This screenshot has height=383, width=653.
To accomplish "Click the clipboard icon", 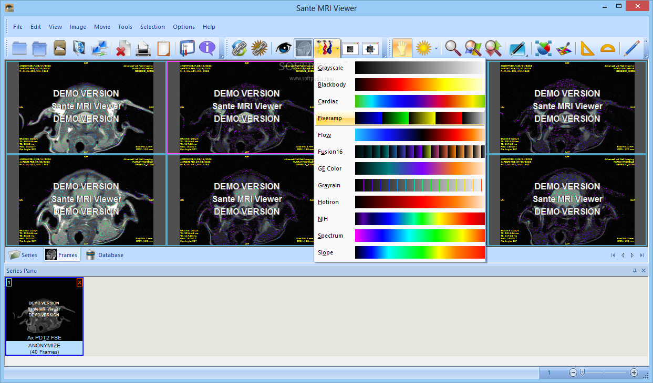I will click(x=163, y=48).
